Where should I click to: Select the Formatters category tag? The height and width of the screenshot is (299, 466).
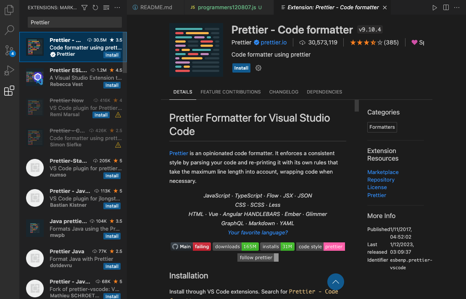382,127
